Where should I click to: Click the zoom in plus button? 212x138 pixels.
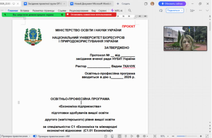[201, 136]
